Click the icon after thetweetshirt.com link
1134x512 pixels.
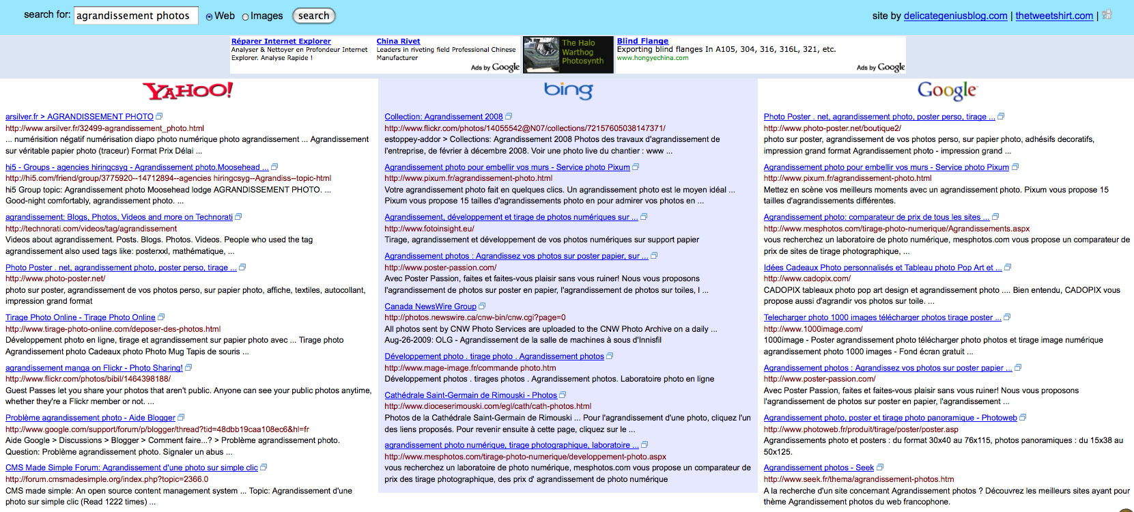pos(1107,14)
